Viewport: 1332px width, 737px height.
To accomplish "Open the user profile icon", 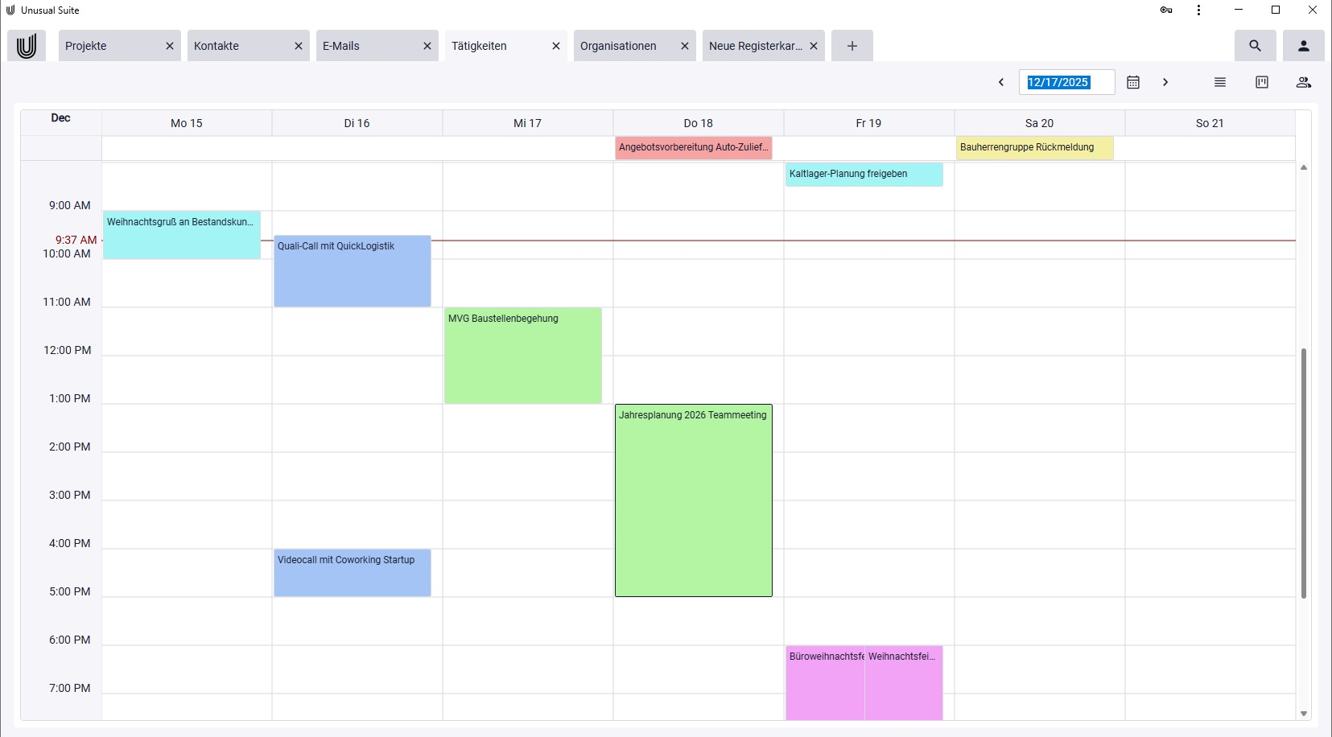I will pos(1303,46).
